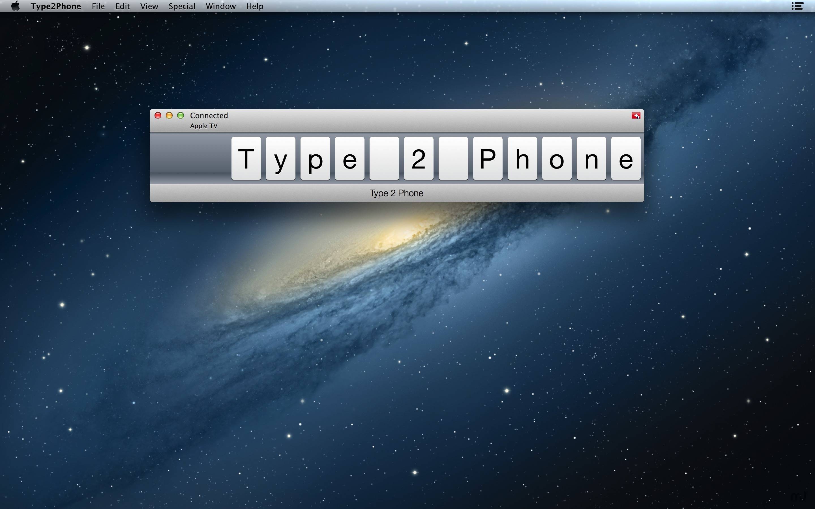Open the Special menu
This screenshot has width=815, height=509.
click(182, 6)
